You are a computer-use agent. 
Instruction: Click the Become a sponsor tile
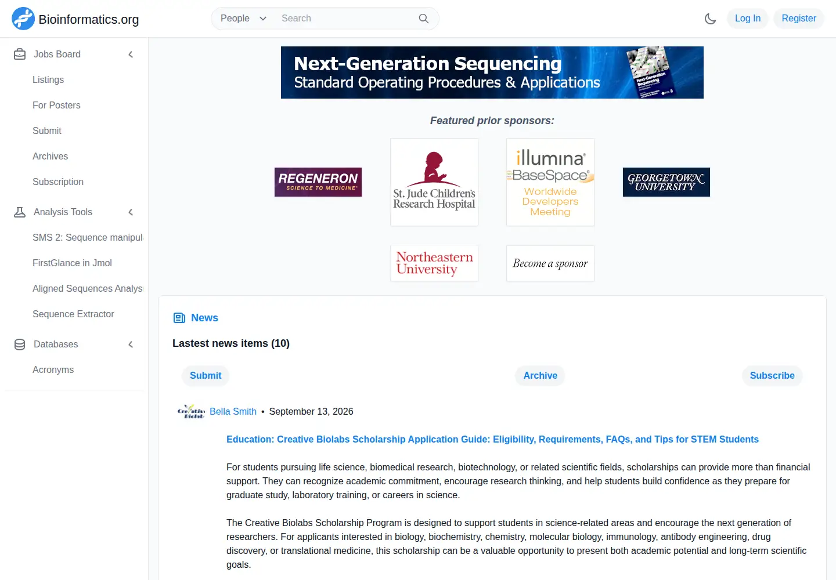click(x=550, y=263)
